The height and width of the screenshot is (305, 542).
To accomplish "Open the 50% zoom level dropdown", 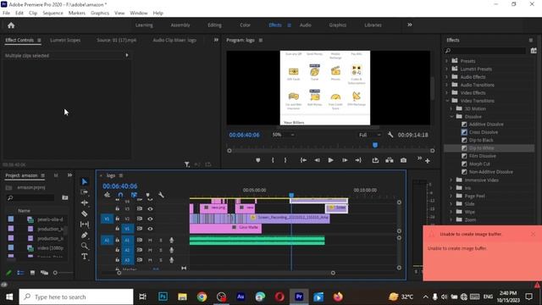I will pyautogui.click(x=283, y=135).
